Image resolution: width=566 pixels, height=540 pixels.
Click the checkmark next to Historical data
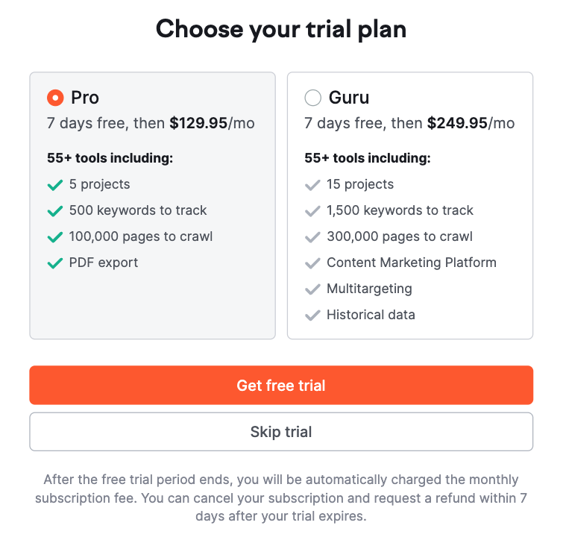coord(312,315)
